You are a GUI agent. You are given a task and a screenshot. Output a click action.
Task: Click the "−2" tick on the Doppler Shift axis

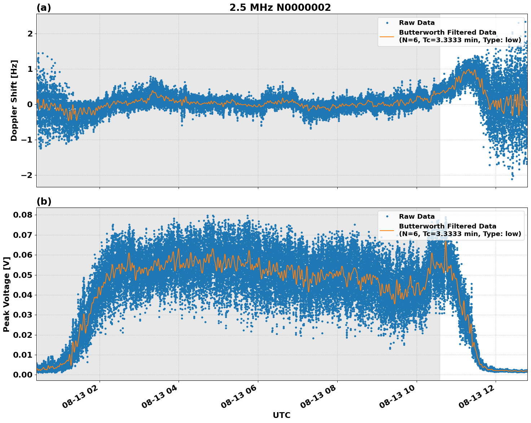(26, 175)
